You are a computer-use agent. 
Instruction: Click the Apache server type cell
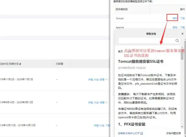(120, 27)
